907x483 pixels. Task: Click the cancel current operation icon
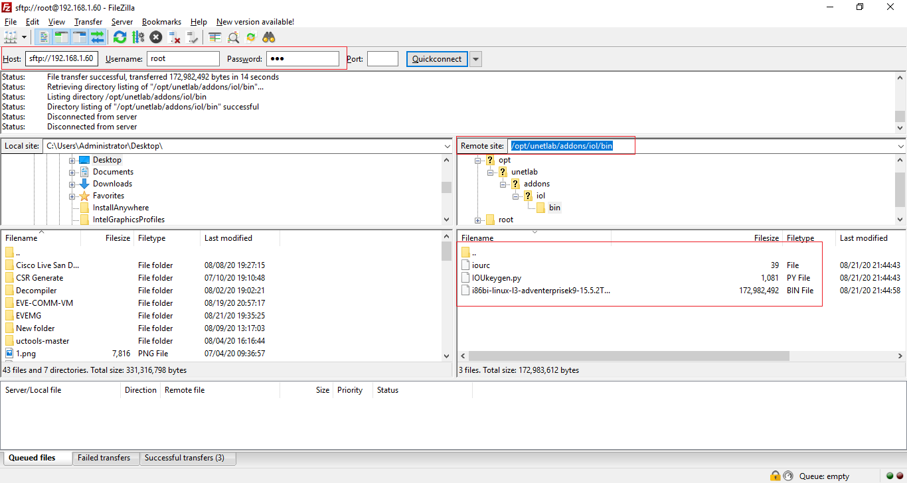156,37
